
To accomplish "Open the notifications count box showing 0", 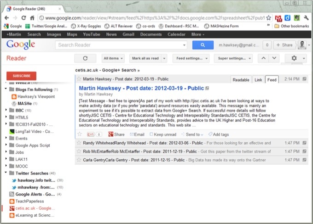I will 267,45.
